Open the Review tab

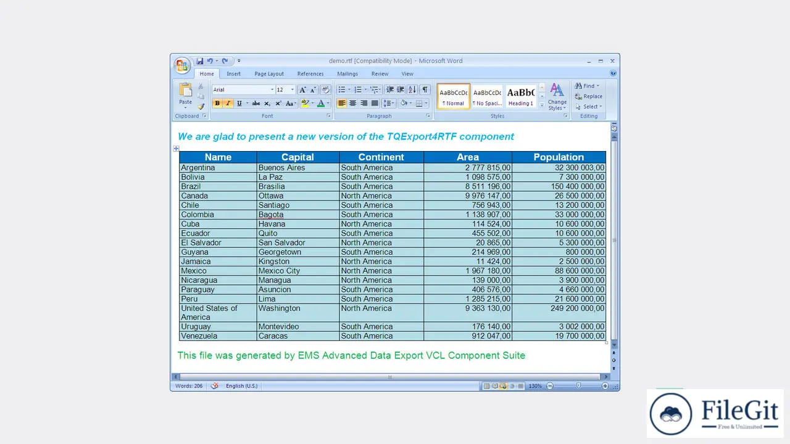pyautogui.click(x=380, y=74)
